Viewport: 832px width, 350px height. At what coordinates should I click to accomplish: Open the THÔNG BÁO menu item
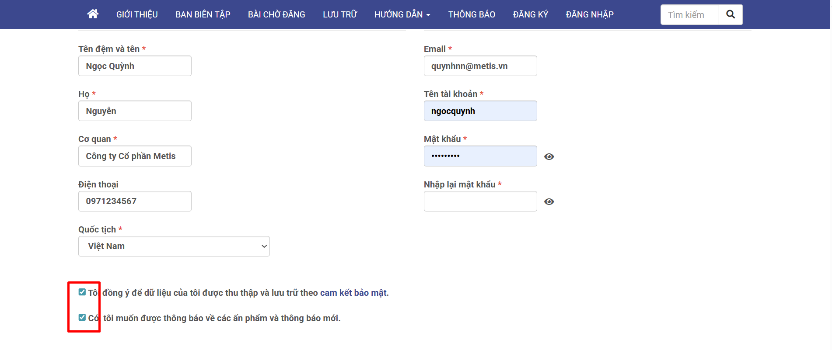point(472,14)
